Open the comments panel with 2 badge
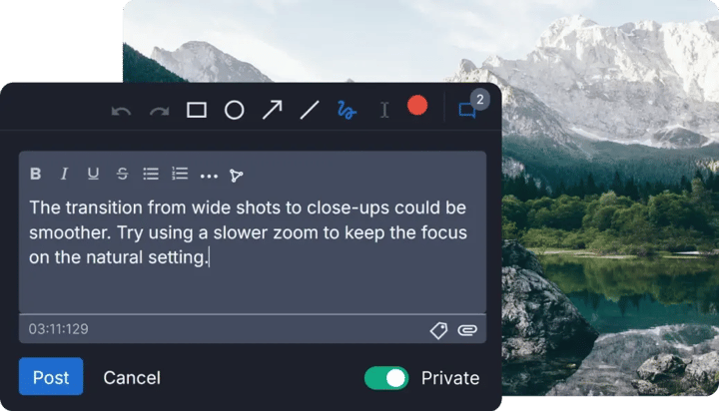This screenshot has width=719, height=411. pos(467,110)
